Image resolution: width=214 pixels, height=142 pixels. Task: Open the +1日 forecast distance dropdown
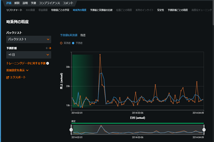pos(29,55)
